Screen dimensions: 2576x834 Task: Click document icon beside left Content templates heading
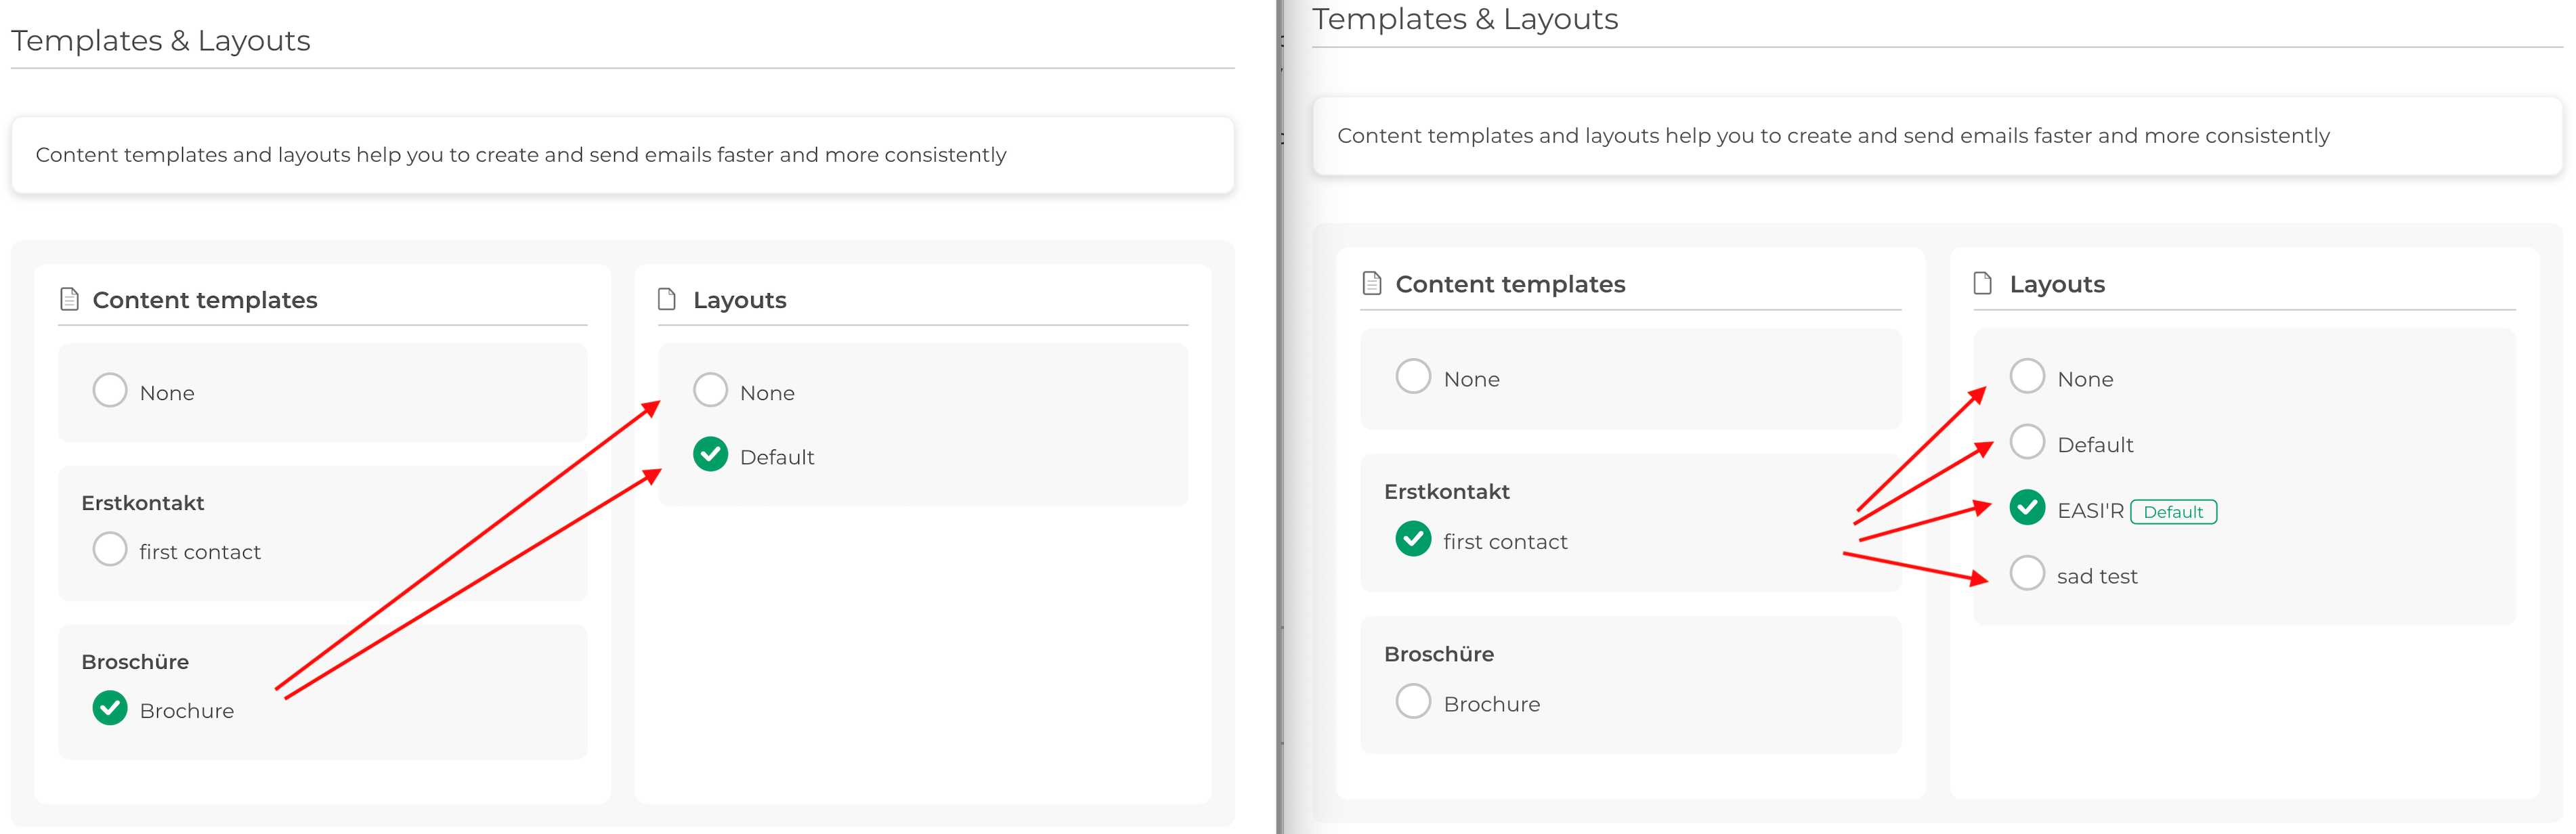[x=69, y=299]
